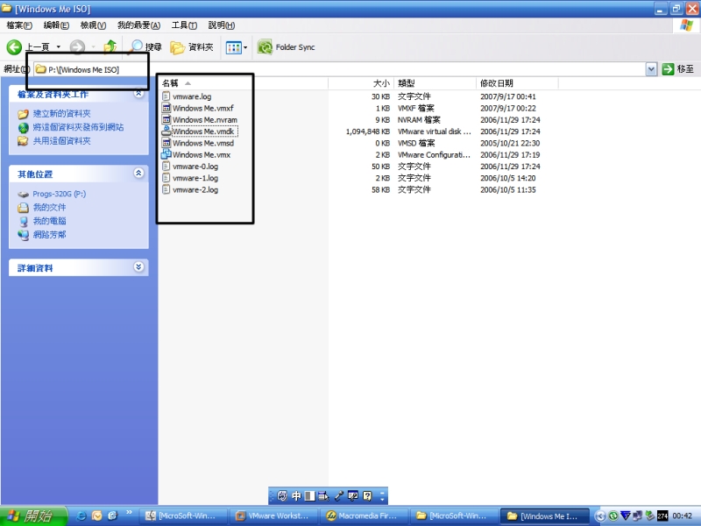701x526 pixels.
Task: Click the black 274 tray icon
Action: click(662, 515)
